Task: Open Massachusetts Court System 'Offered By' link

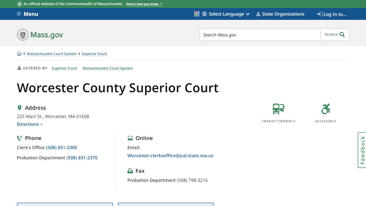Action: click(x=108, y=68)
